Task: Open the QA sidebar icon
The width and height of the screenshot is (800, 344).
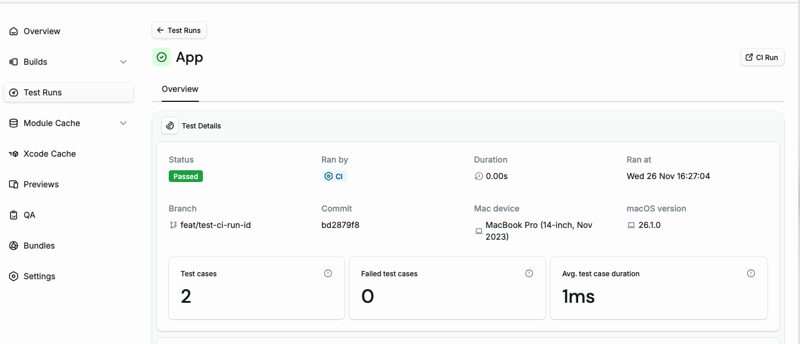Action: (13, 214)
